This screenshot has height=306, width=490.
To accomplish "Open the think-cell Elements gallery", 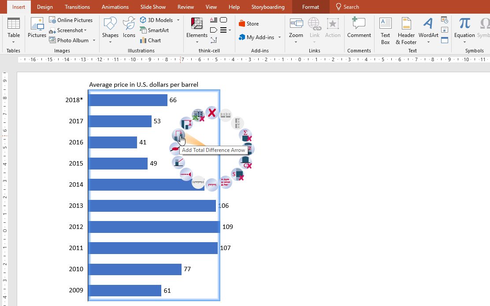I will (197, 30).
